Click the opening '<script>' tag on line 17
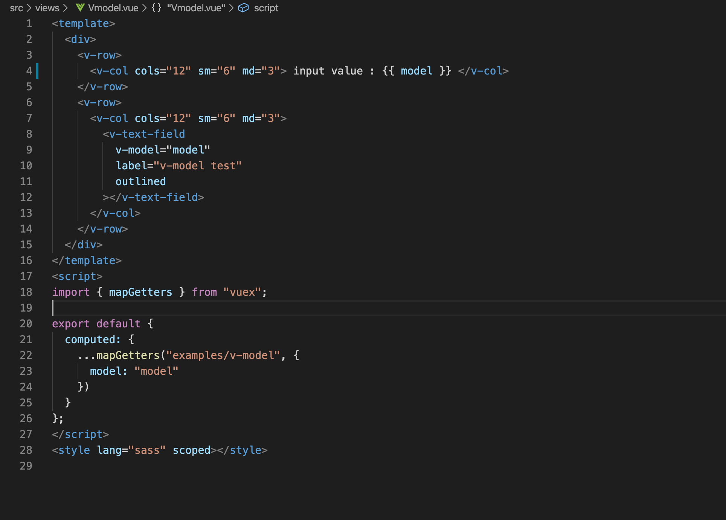 [x=77, y=277]
